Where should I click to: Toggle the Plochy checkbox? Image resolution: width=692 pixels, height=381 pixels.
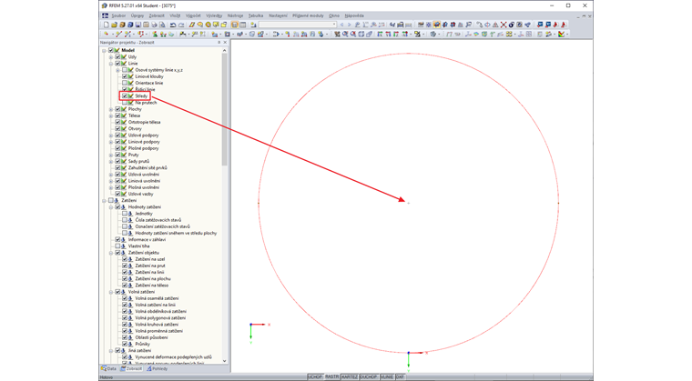[x=117, y=109]
